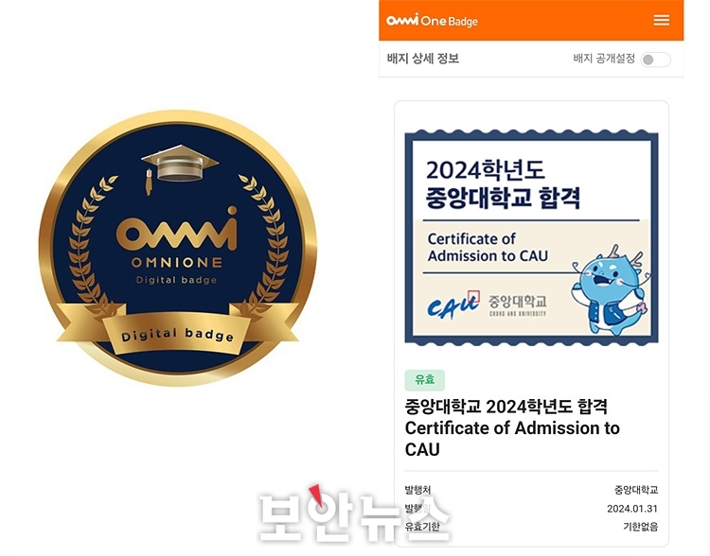This screenshot has height=556, width=710.
Task: Click the 중앙대학교 Chung-Ang University wordmark on certificate
Action: (x=518, y=304)
